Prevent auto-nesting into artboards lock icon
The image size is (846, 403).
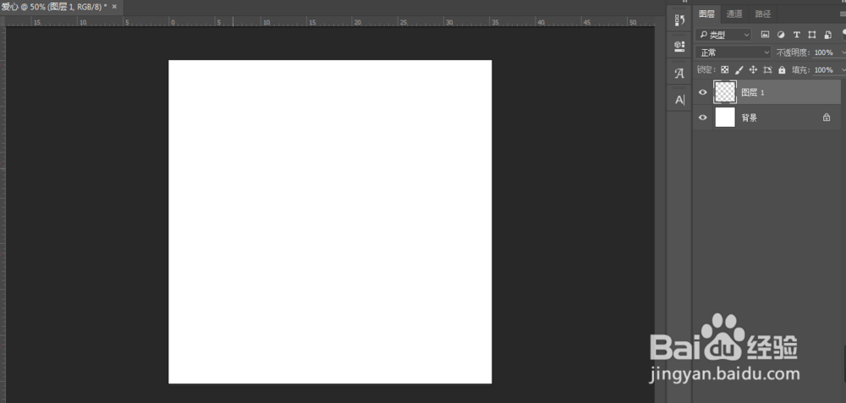[x=768, y=69]
